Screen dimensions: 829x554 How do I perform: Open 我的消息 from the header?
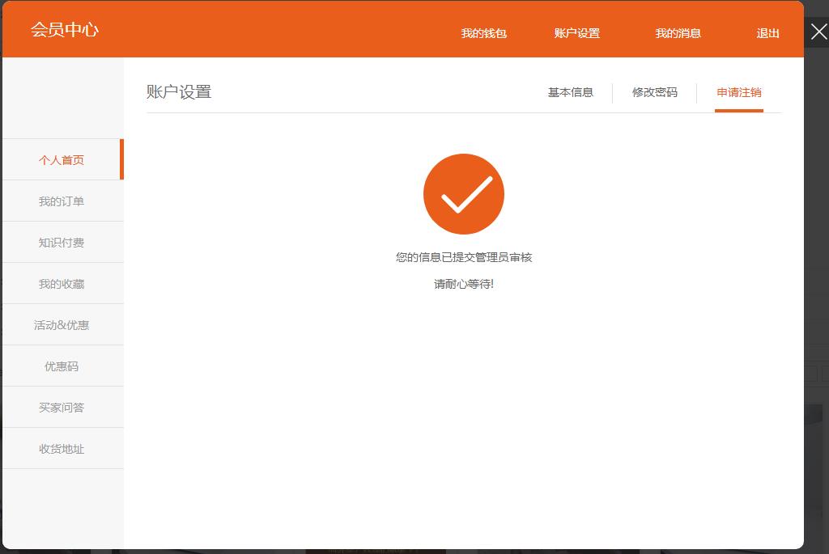(x=678, y=33)
